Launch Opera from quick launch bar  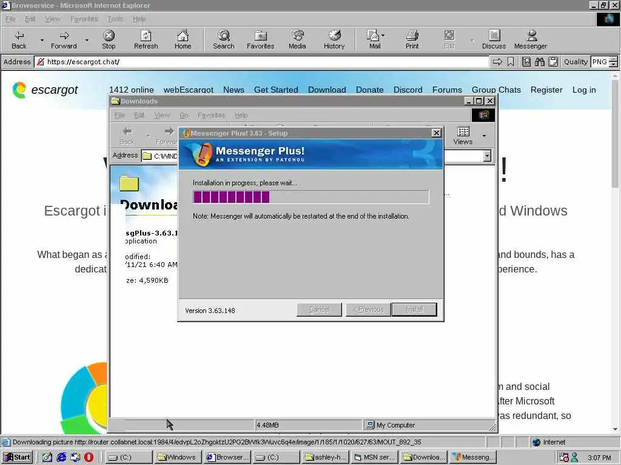click(89, 457)
